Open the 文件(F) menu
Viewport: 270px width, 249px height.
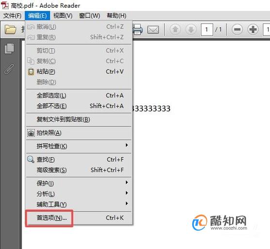pos(12,16)
